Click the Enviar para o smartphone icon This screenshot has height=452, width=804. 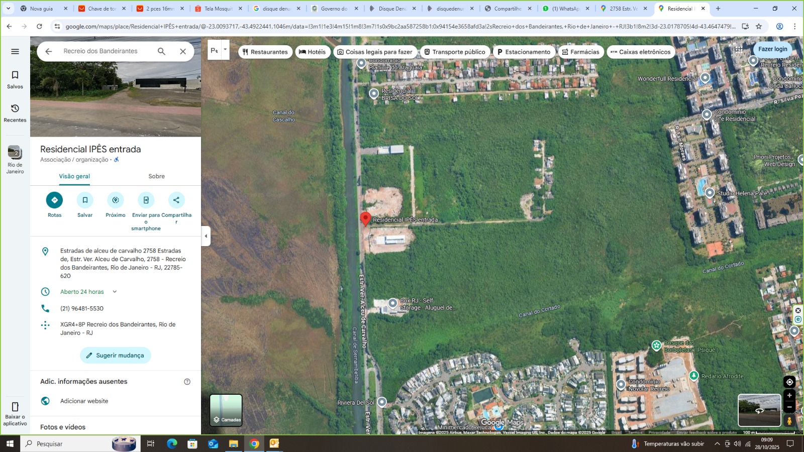tap(146, 200)
